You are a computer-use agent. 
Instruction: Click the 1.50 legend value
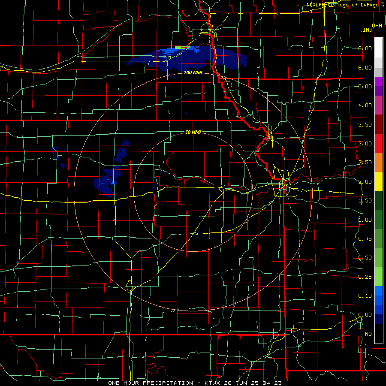365,201
